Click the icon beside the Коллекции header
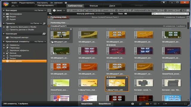 [x=44, y=34]
